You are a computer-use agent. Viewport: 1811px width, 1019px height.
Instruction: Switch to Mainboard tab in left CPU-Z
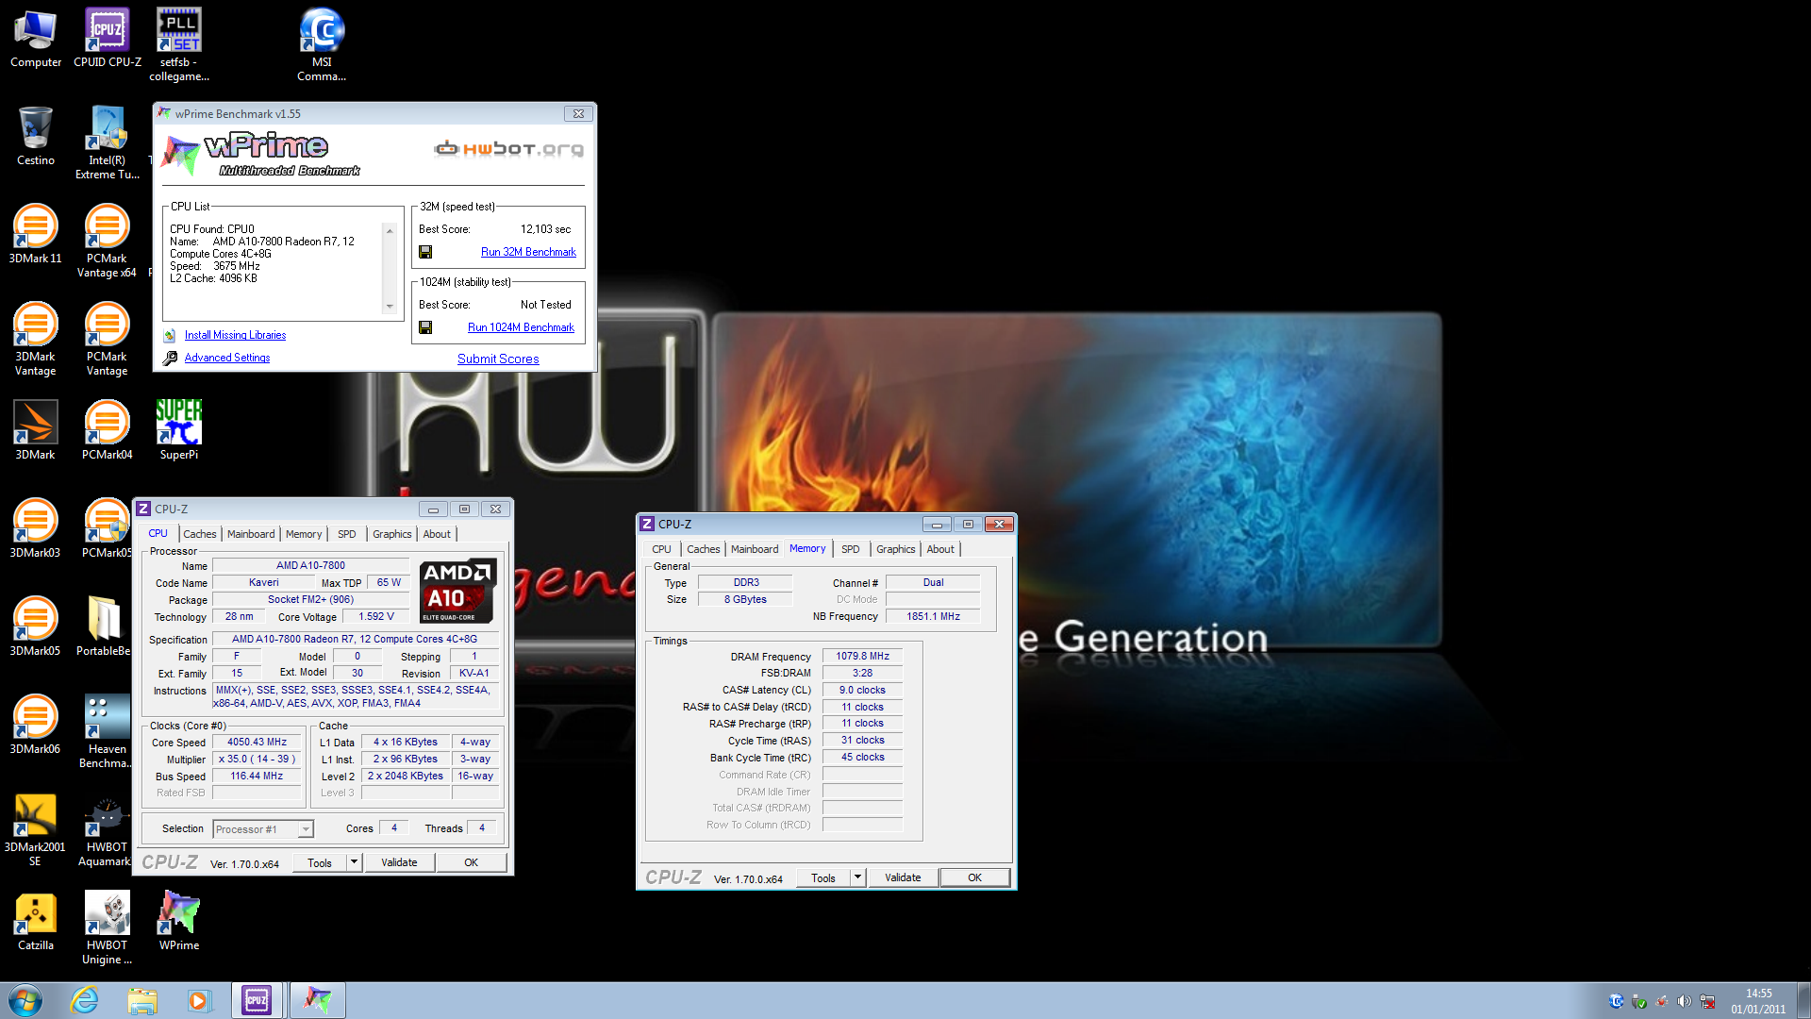click(x=251, y=534)
